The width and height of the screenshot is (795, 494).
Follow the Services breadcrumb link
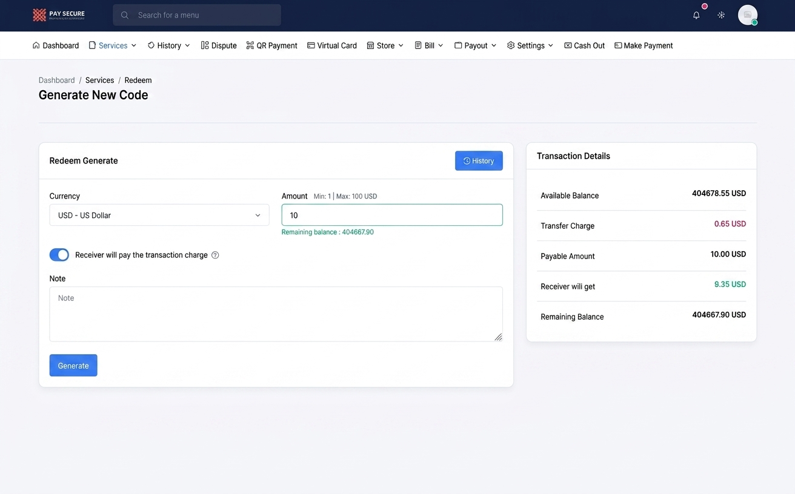100,80
